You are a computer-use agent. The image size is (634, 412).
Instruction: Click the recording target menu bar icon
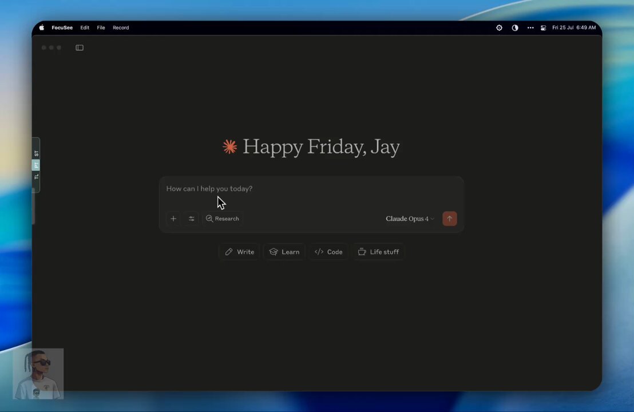(x=500, y=27)
